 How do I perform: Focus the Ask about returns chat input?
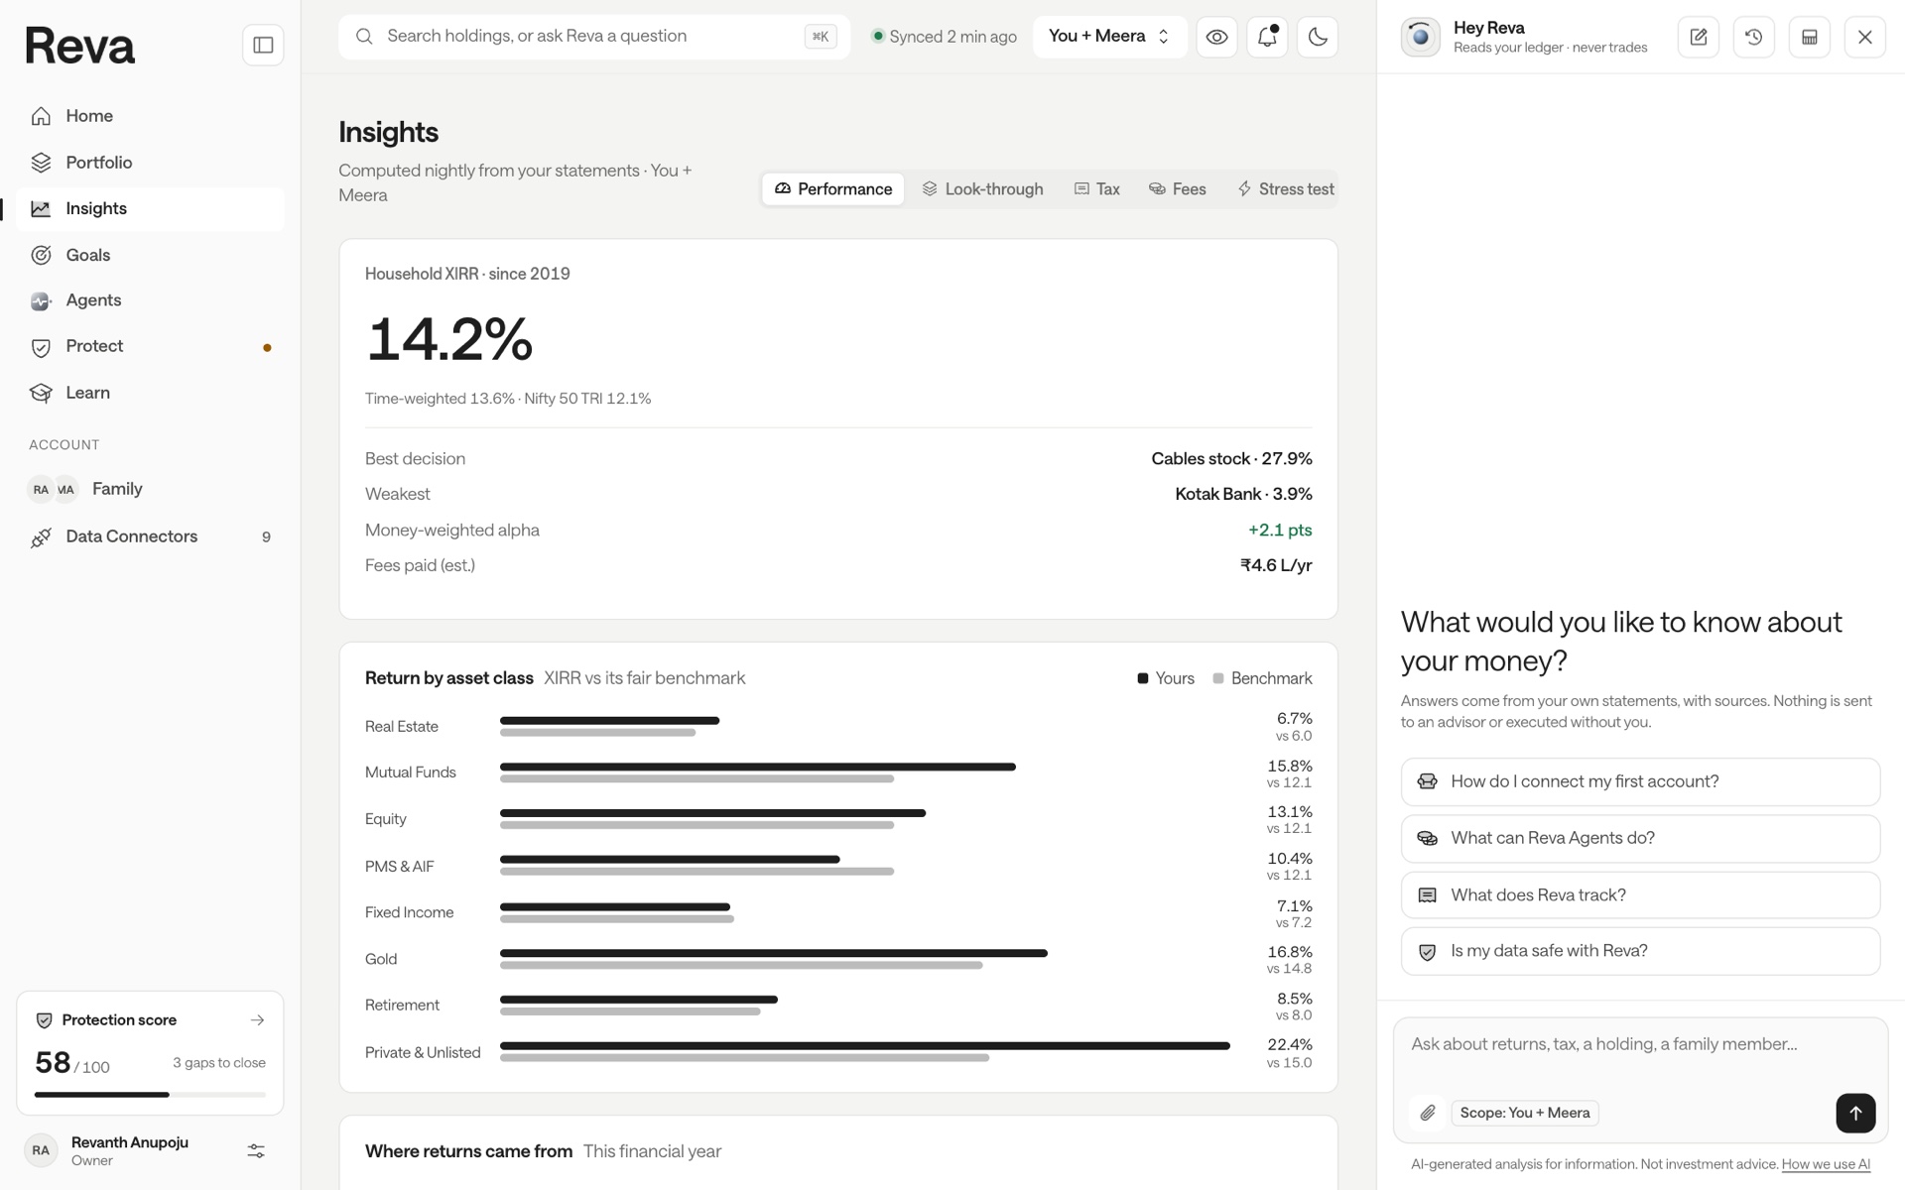point(1640,1044)
